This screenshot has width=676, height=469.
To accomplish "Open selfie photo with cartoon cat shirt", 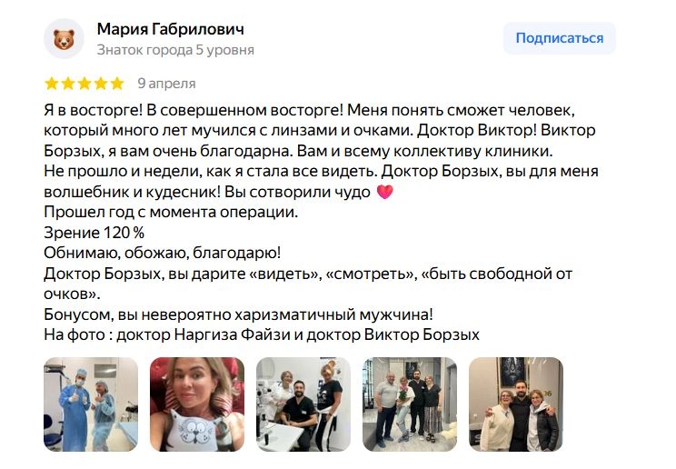I will click(x=197, y=404).
